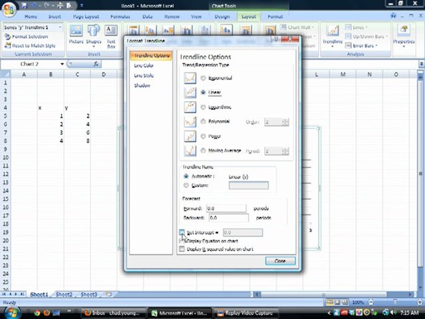Screen dimensions: 425x319
Task: Select the Moving Average radio button
Action: pos(203,150)
